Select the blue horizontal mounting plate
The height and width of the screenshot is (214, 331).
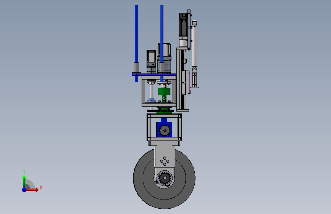[154, 75]
